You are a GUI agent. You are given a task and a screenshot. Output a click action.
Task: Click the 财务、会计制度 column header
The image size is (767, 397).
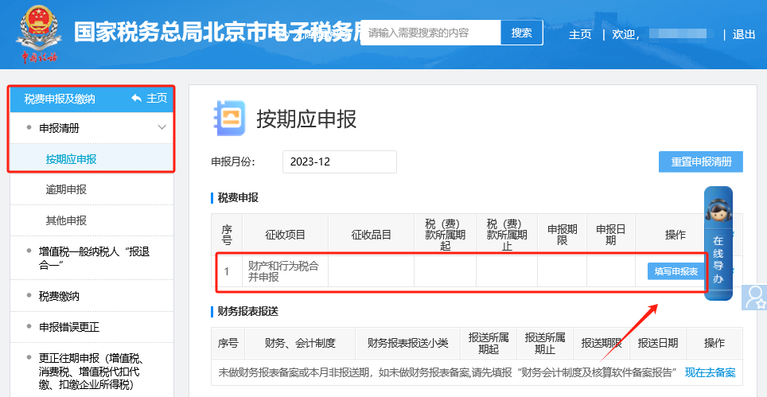pos(300,343)
